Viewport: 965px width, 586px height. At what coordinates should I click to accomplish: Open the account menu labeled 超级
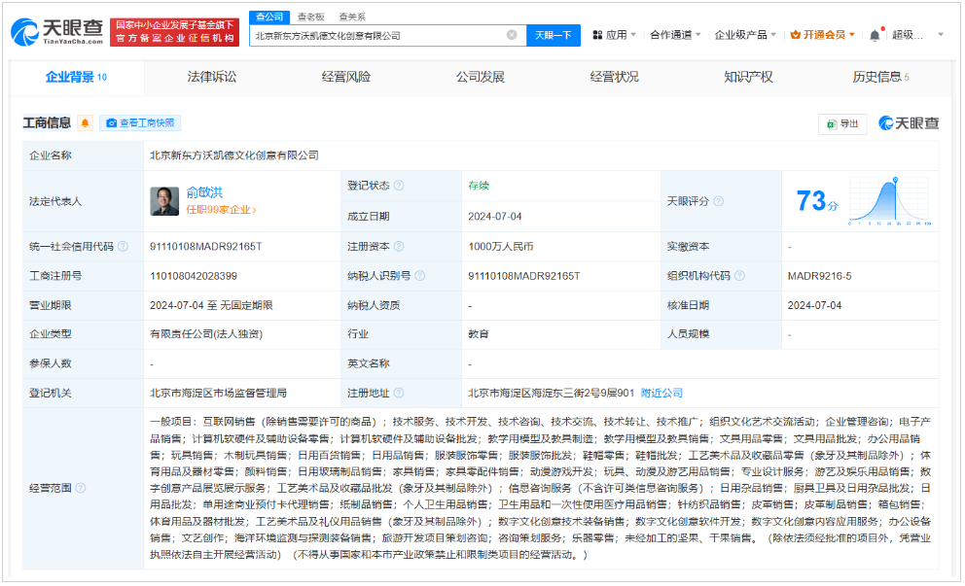tap(917, 35)
